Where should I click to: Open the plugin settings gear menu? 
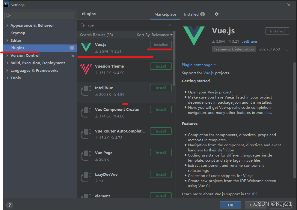pyautogui.click(x=217, y=14)
